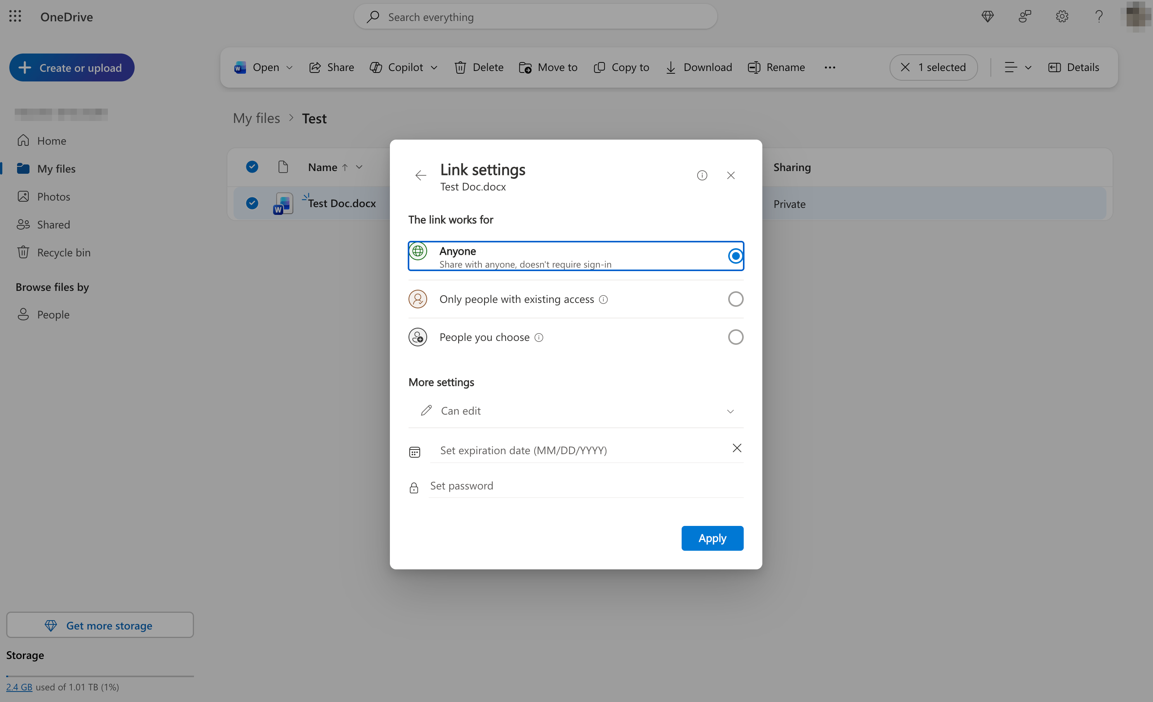Screen dimensions: 1153x702
Task: Click Delete in the toolbar
Action: tap(479, 67)
